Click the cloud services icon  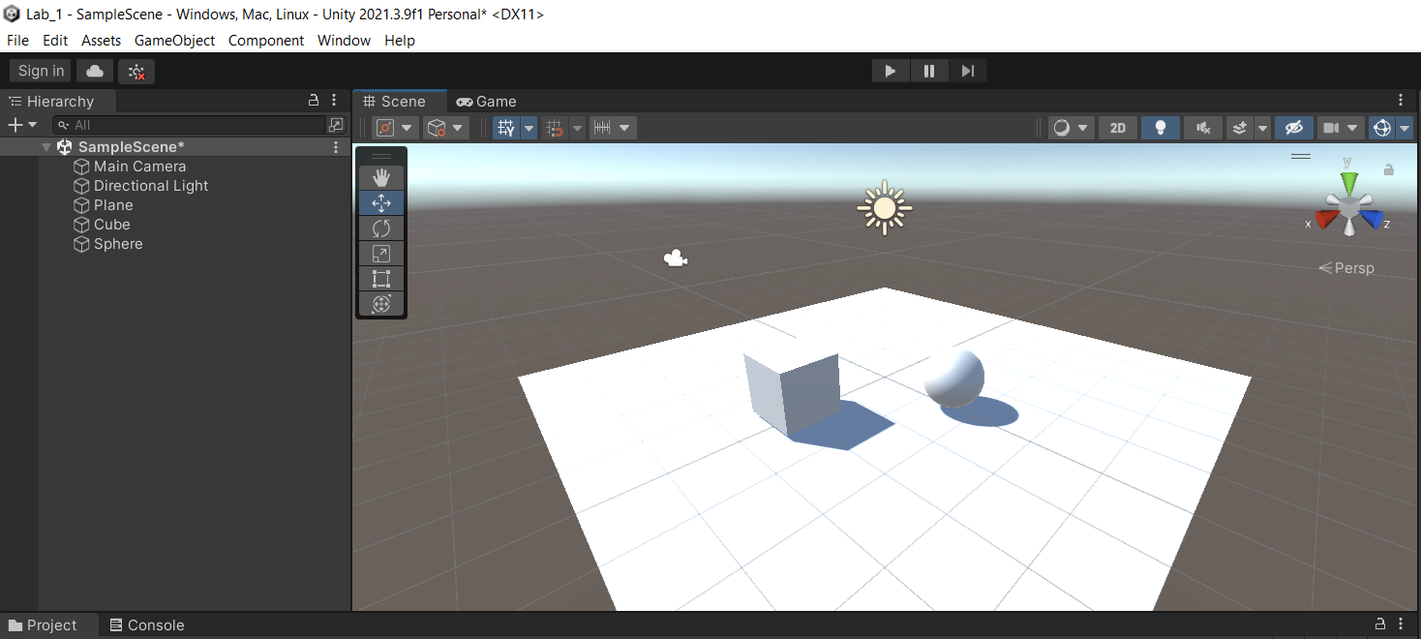point(95,71)
